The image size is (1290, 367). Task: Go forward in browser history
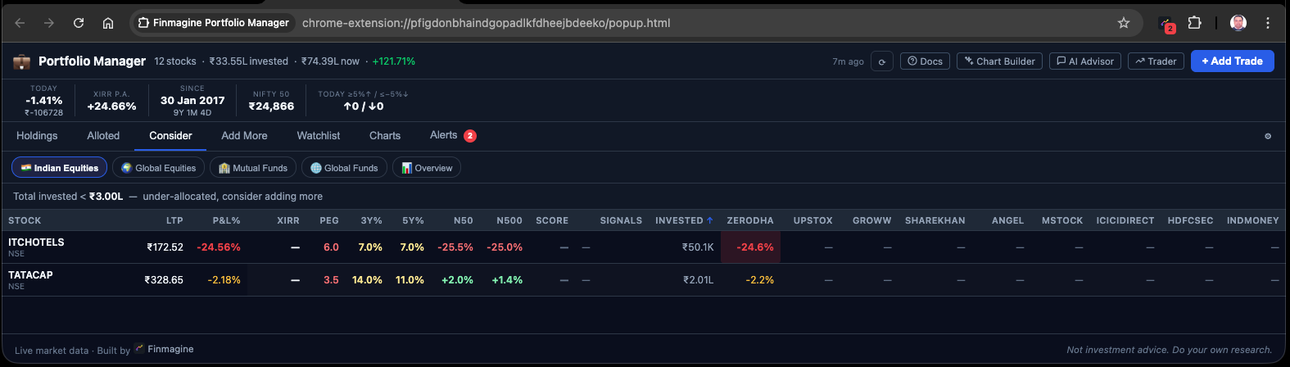pyautogui.click(x=49, y=23)
